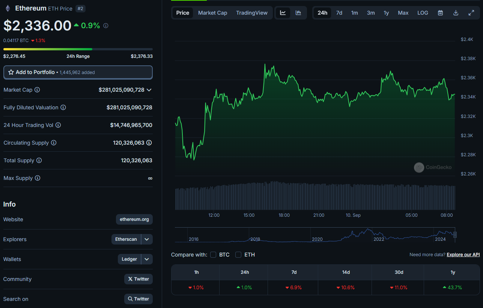Click info icon next to 120,326,063 circulating value

[x=149, y=143]
